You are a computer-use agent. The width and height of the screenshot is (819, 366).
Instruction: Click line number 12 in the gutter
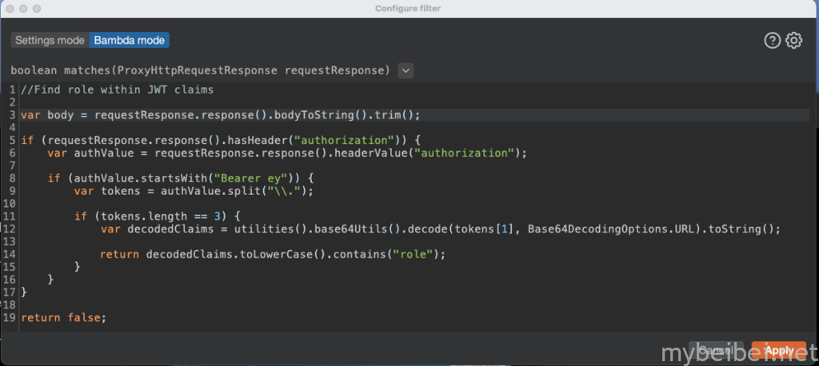click(x=10, y=229)
